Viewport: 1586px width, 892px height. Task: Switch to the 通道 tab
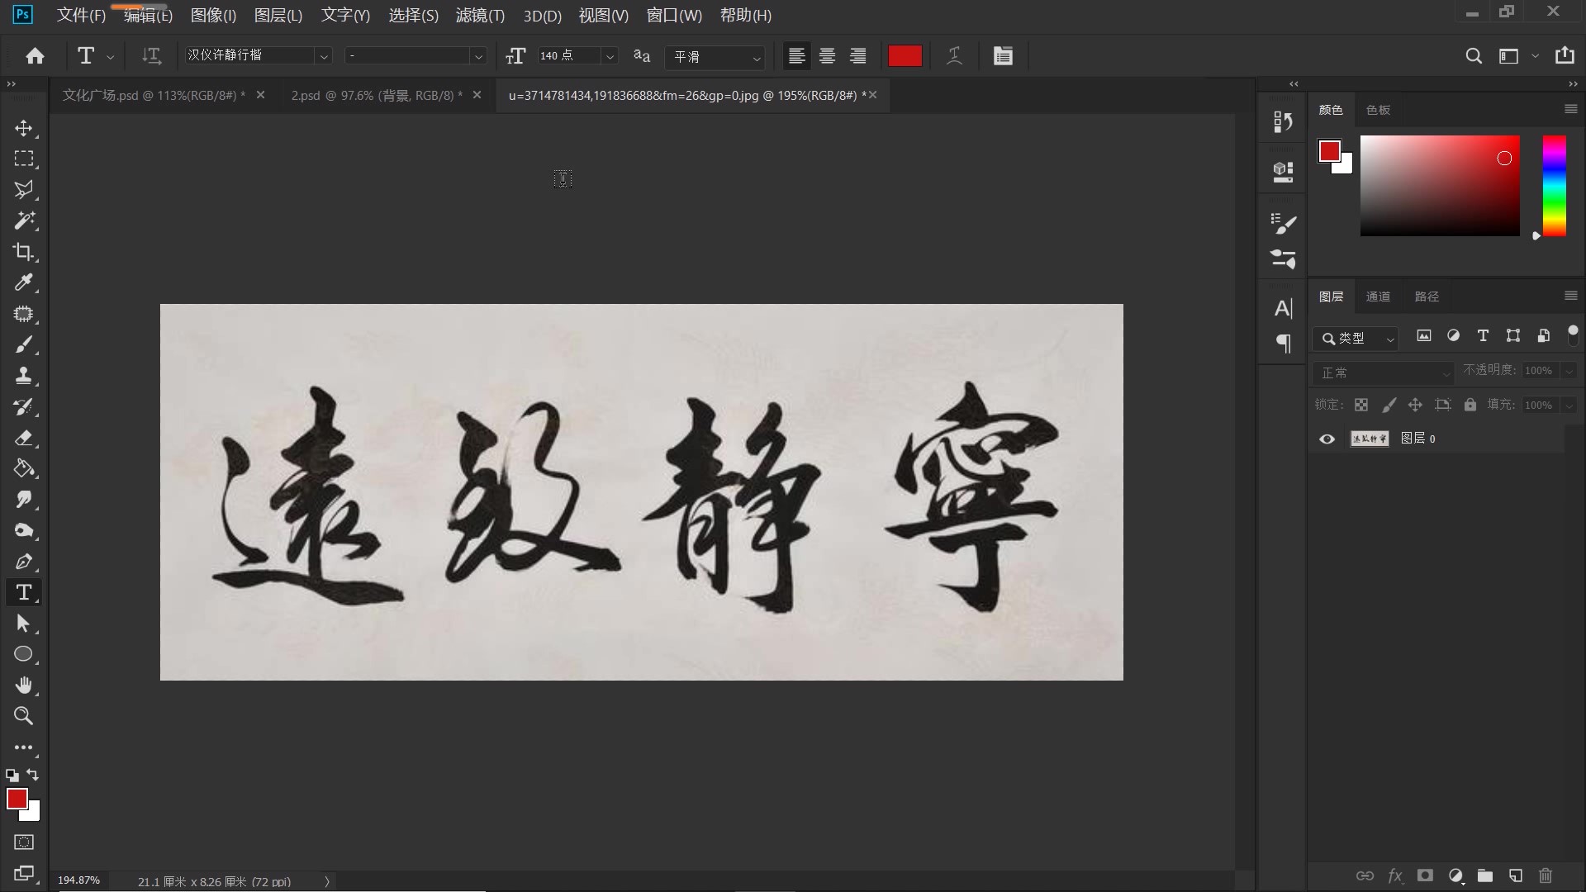coord(1378,296)
